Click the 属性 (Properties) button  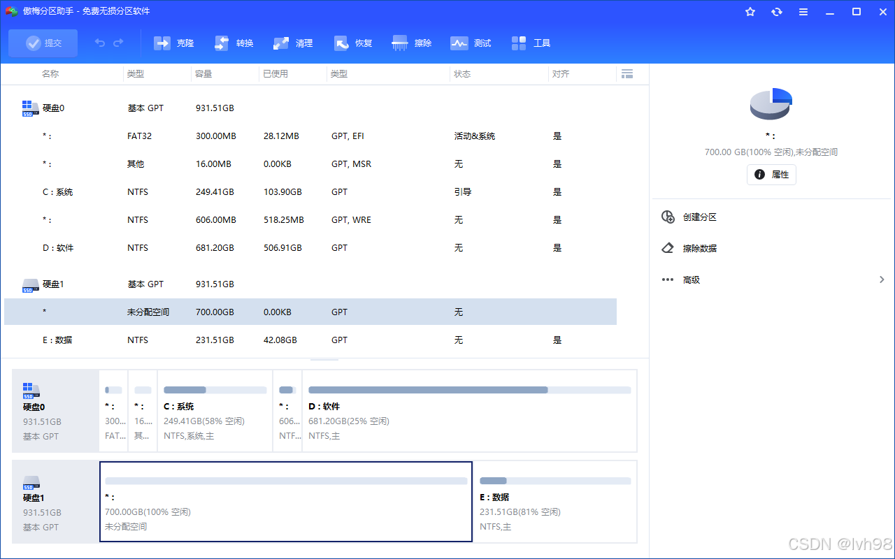tap(771, 175)
